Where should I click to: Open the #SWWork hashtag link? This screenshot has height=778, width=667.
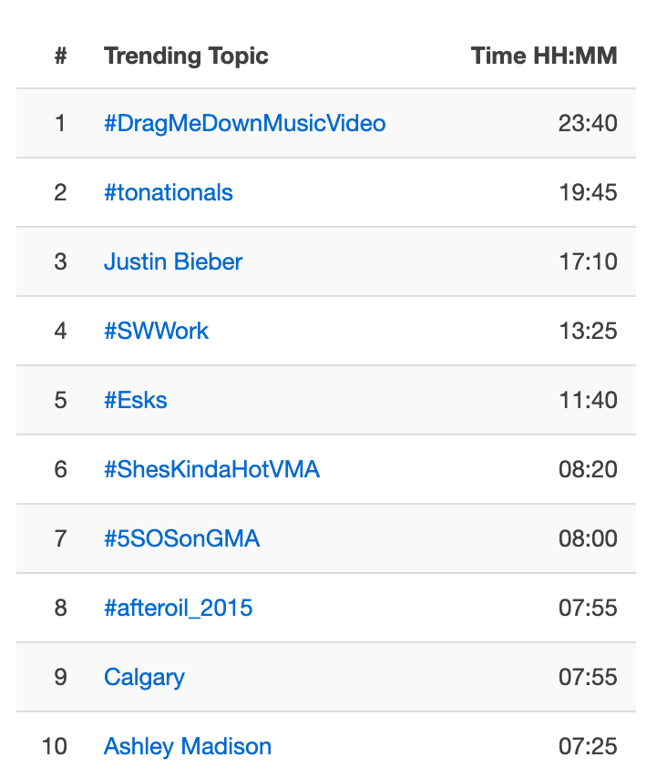coord(157,331)
